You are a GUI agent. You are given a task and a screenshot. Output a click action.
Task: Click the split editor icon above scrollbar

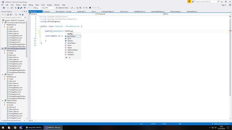(x=230, y=17)
